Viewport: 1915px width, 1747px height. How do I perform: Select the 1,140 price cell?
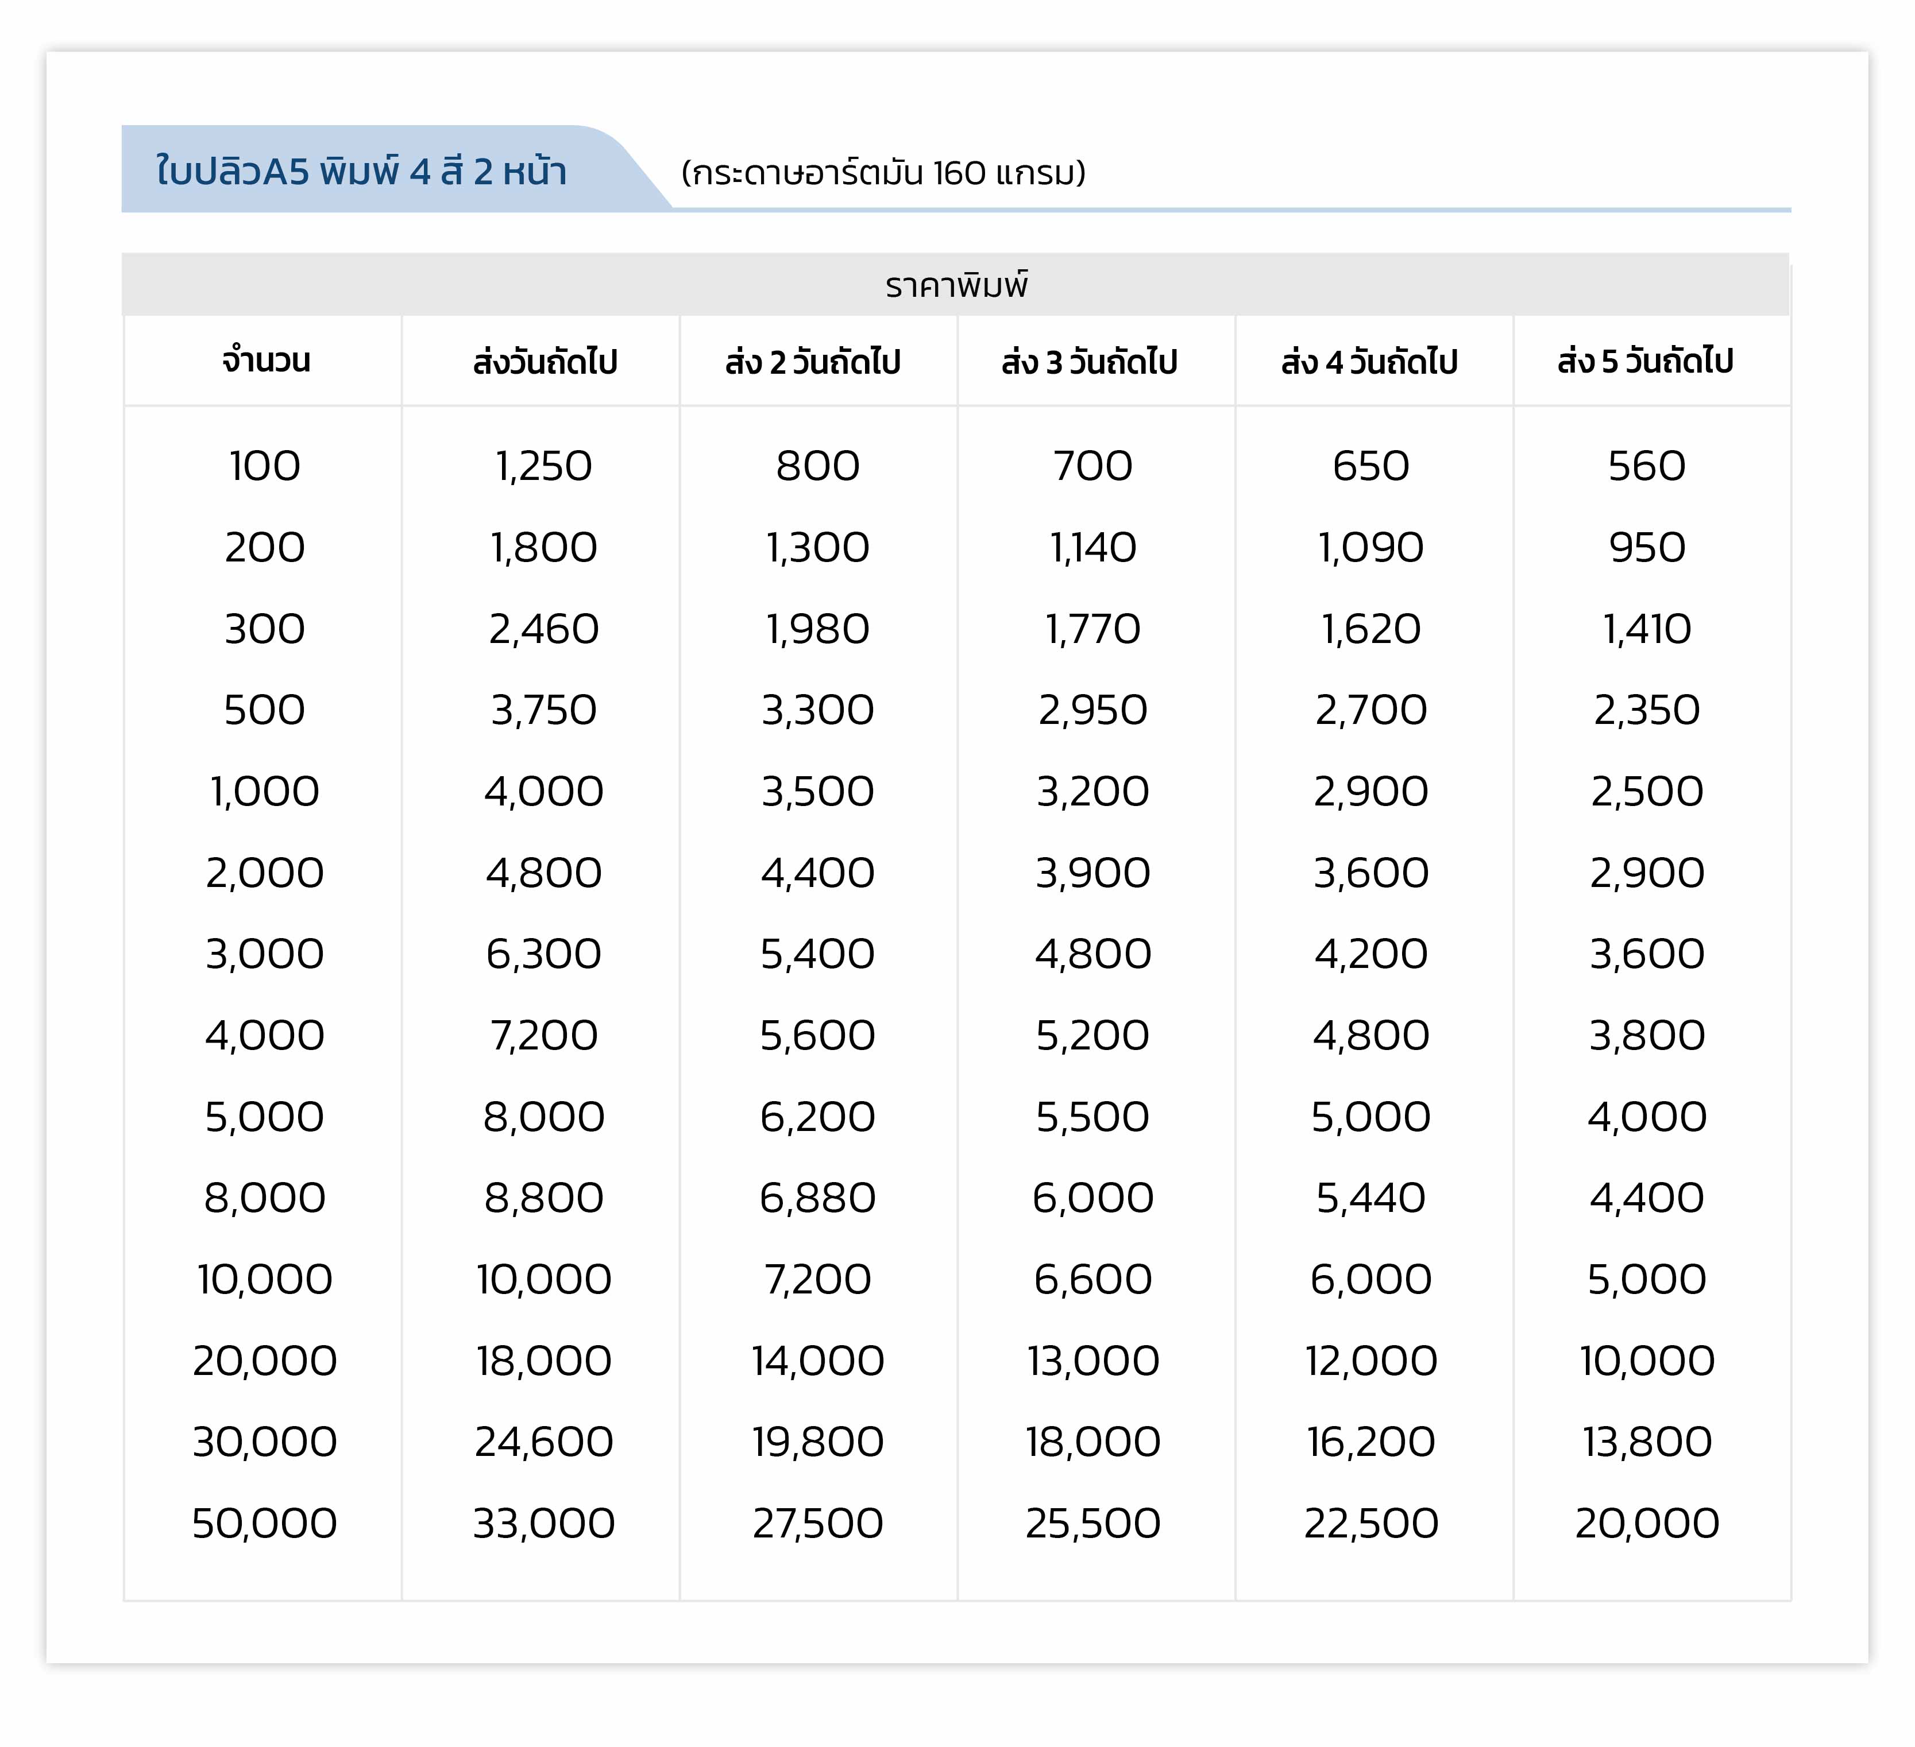[1092, 548]
